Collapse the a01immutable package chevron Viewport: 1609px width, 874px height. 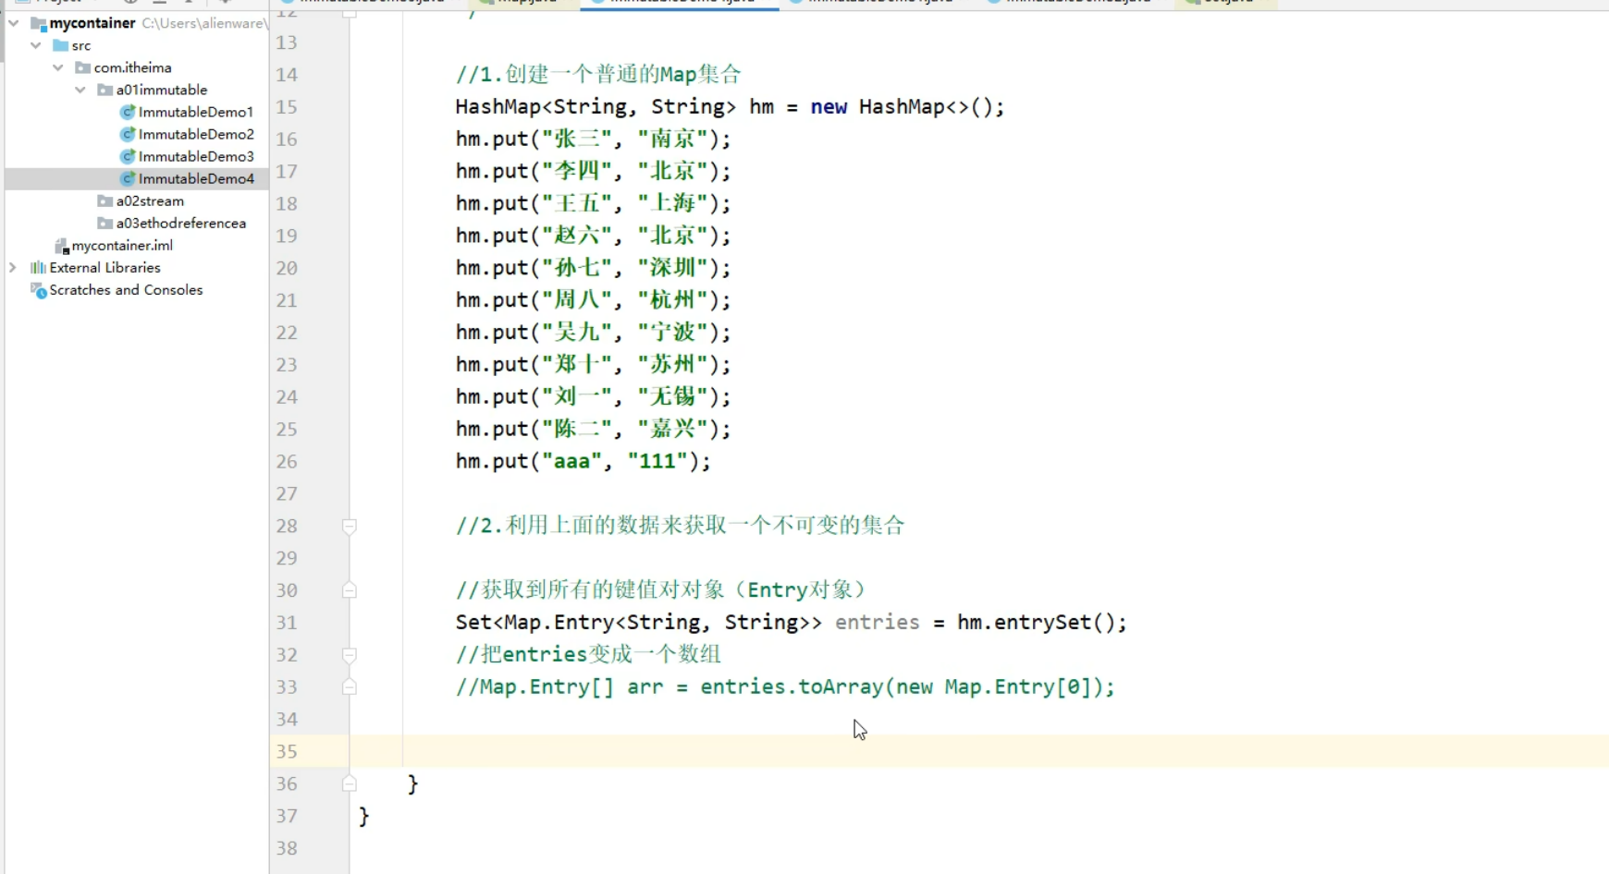(x=80, y=90)
